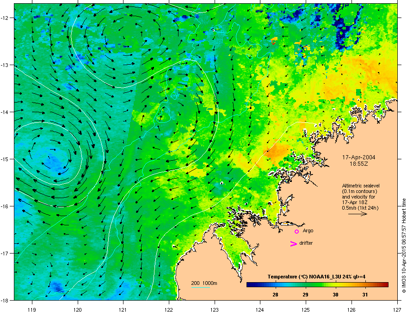The height and width of the screenshot is (314, 407).
Task: Click the 'and velocity for' caption line
Action: coord(358,197)
